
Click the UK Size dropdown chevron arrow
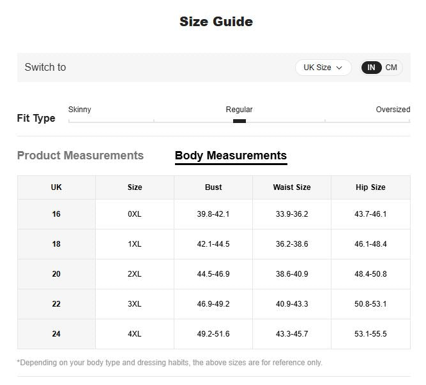pyautogui.click(x=339, y=68)
